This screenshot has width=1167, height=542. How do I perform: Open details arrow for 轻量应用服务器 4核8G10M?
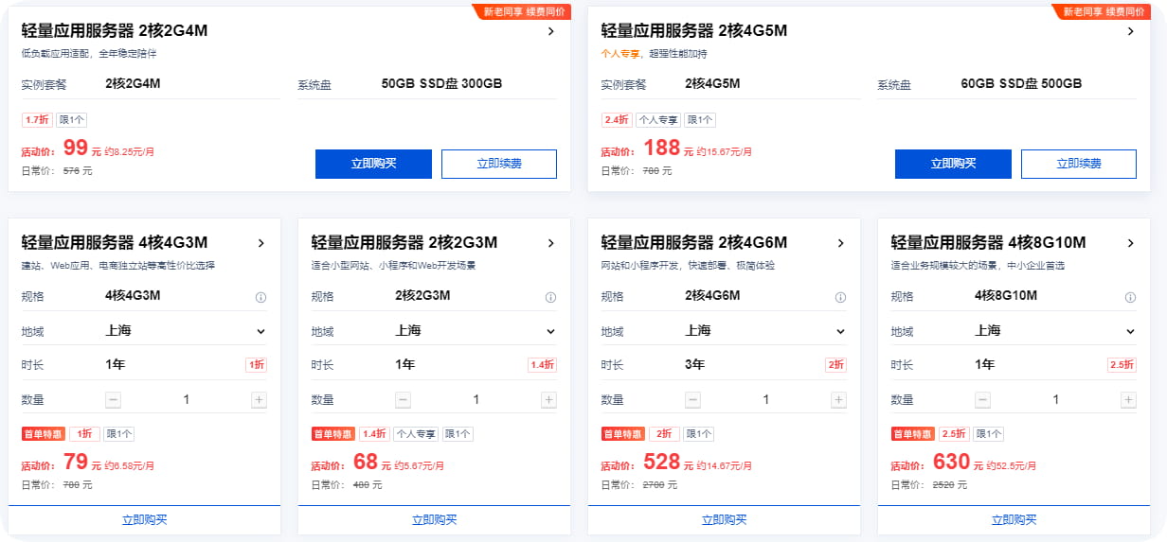click(1130, 243)
